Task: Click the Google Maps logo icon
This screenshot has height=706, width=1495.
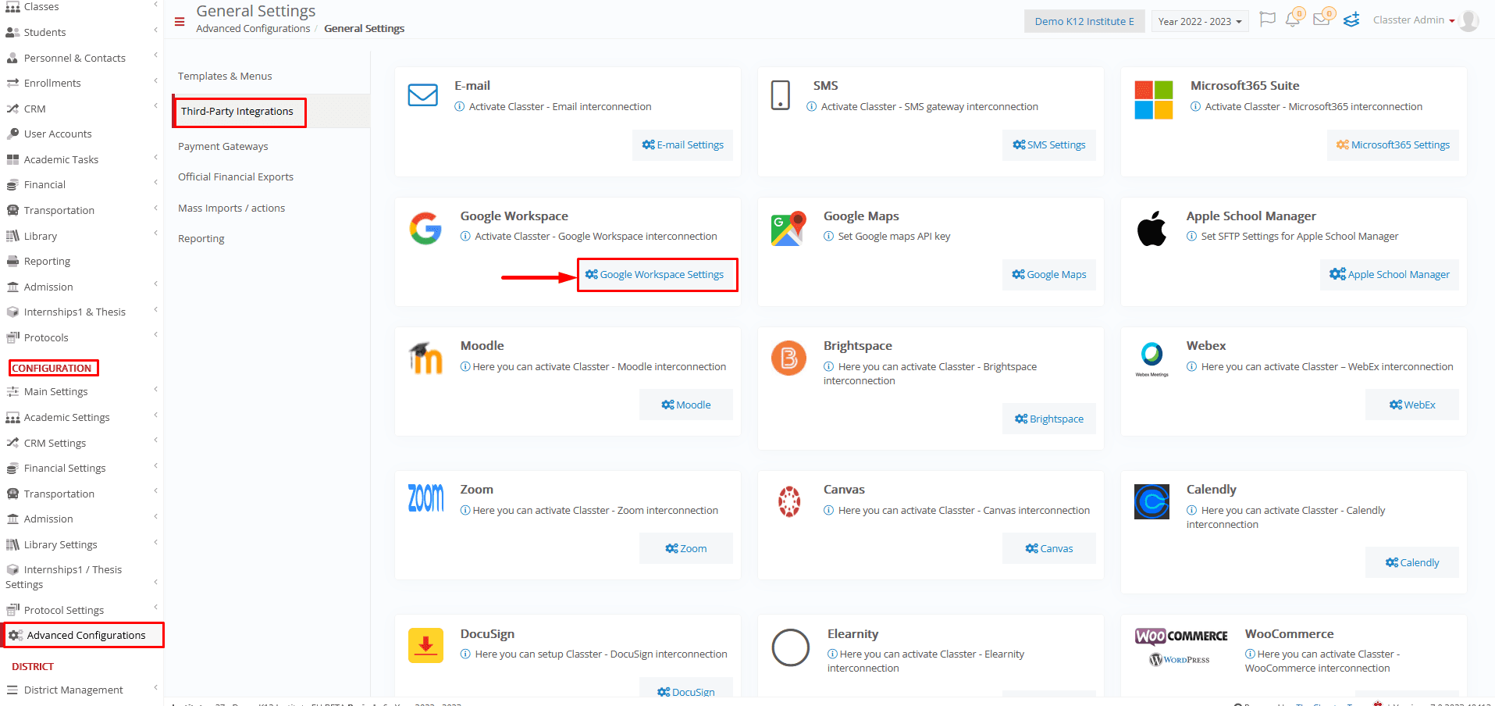Action: tap(788, 229)
